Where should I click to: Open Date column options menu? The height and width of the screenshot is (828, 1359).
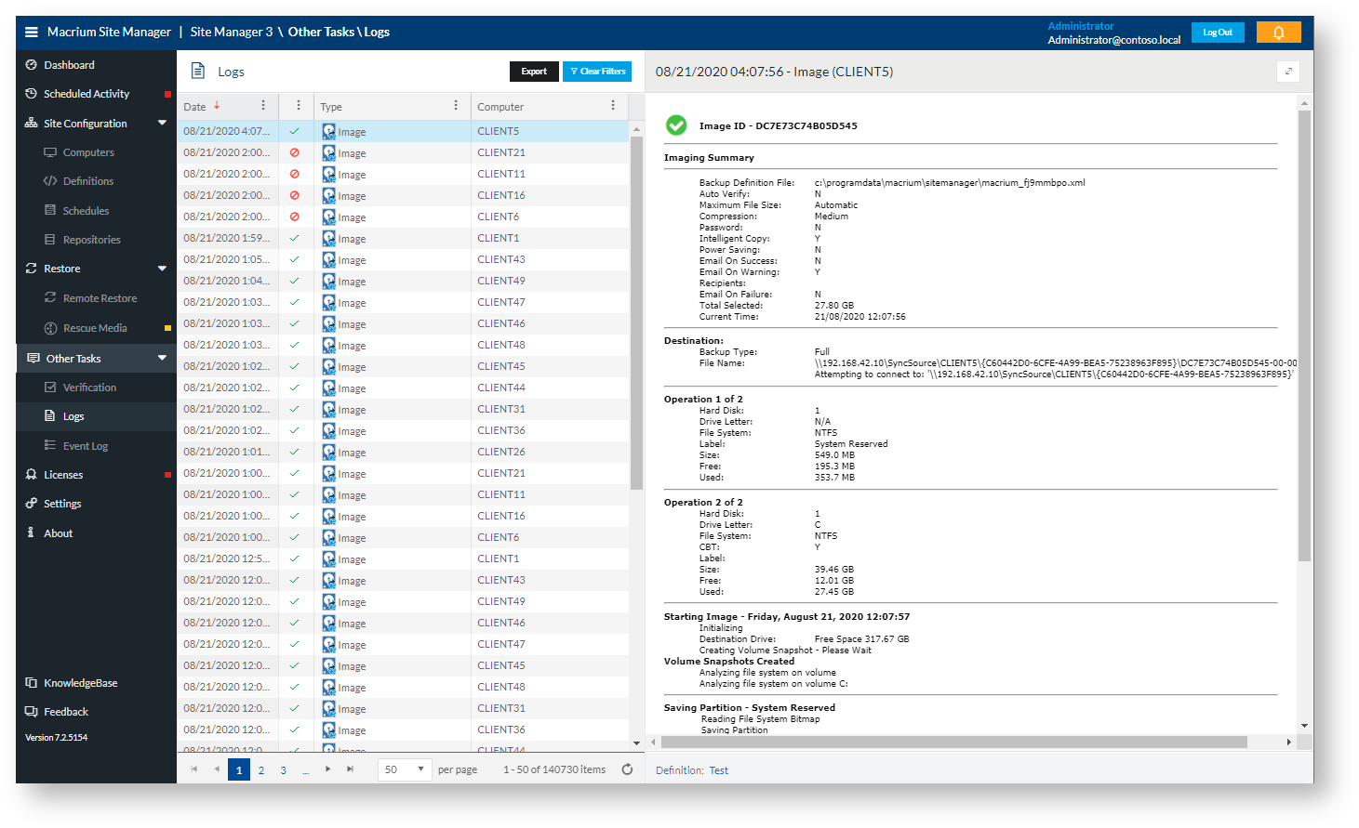263,106
